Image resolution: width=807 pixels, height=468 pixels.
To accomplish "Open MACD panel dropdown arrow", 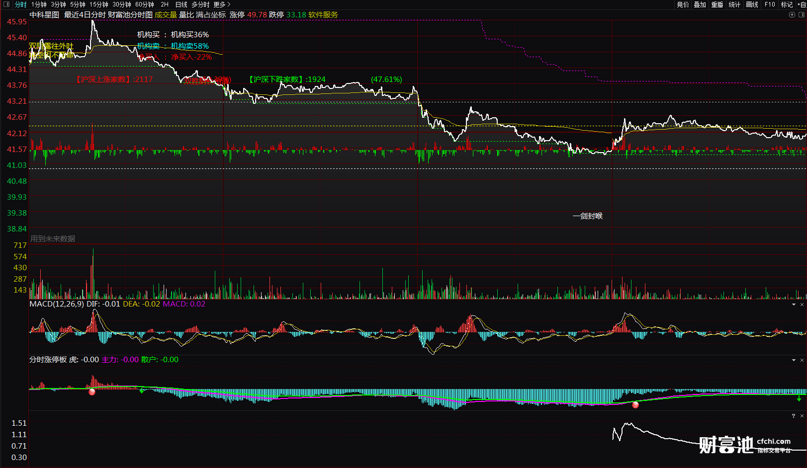I will 794,305.
